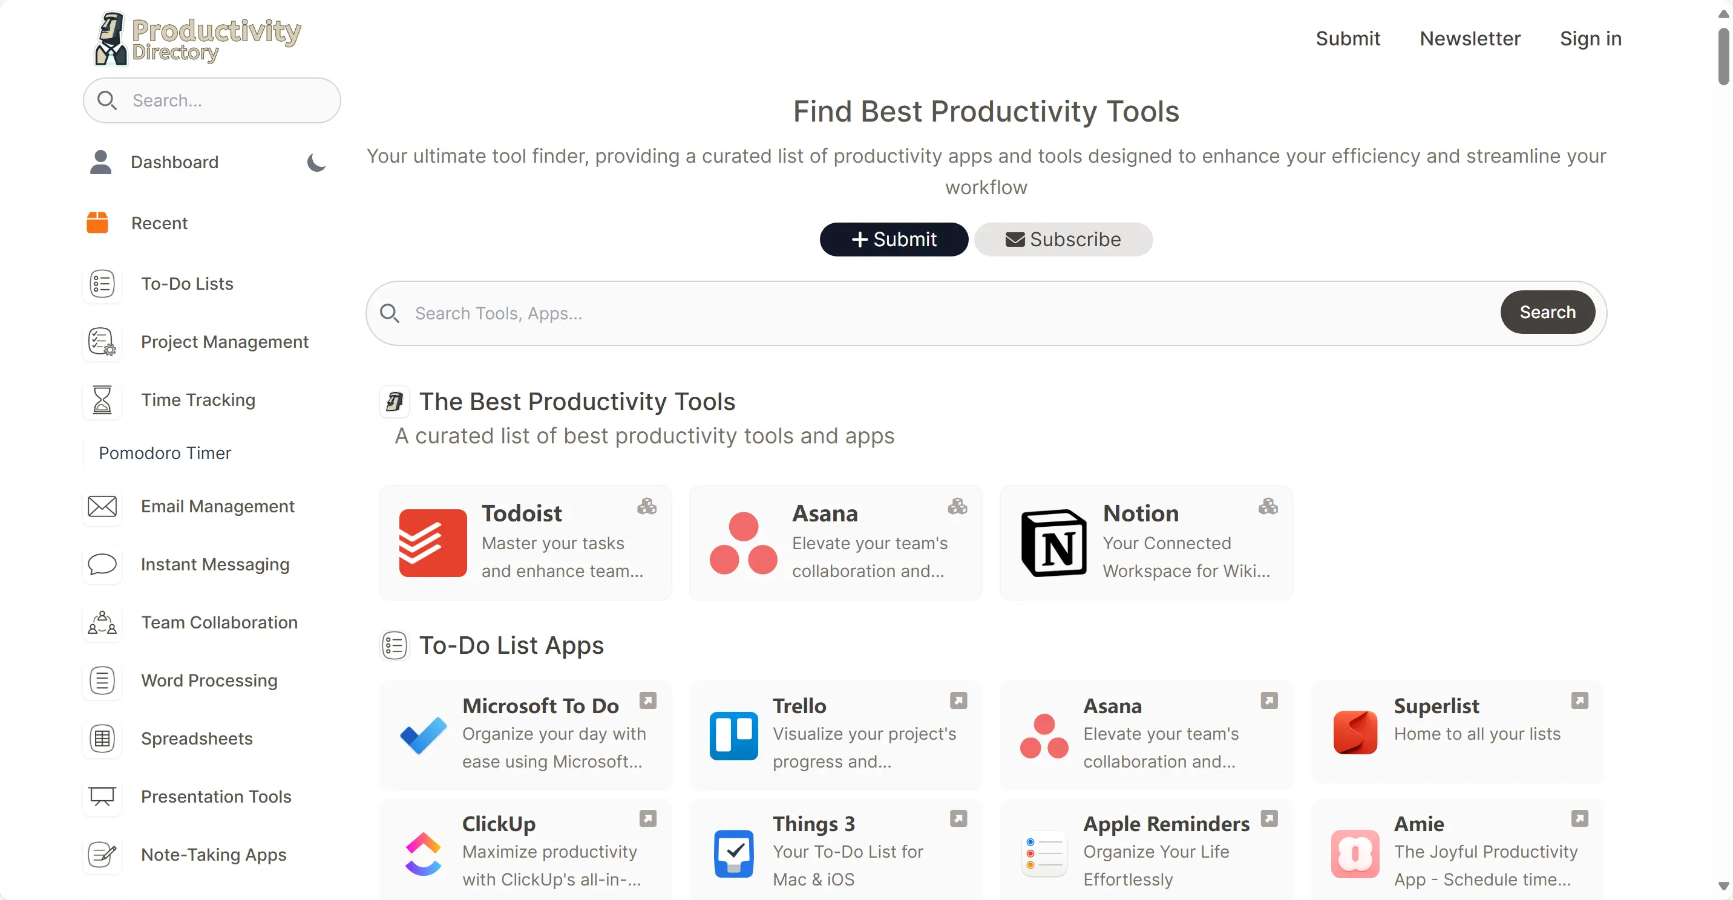Click the dark Search button

click(x=1547, y=312)
